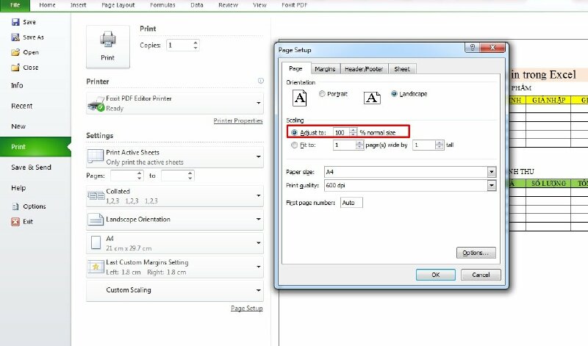Click the Last Custom Margins star icon
Viewport: 588px width, 346px height.
96,267
